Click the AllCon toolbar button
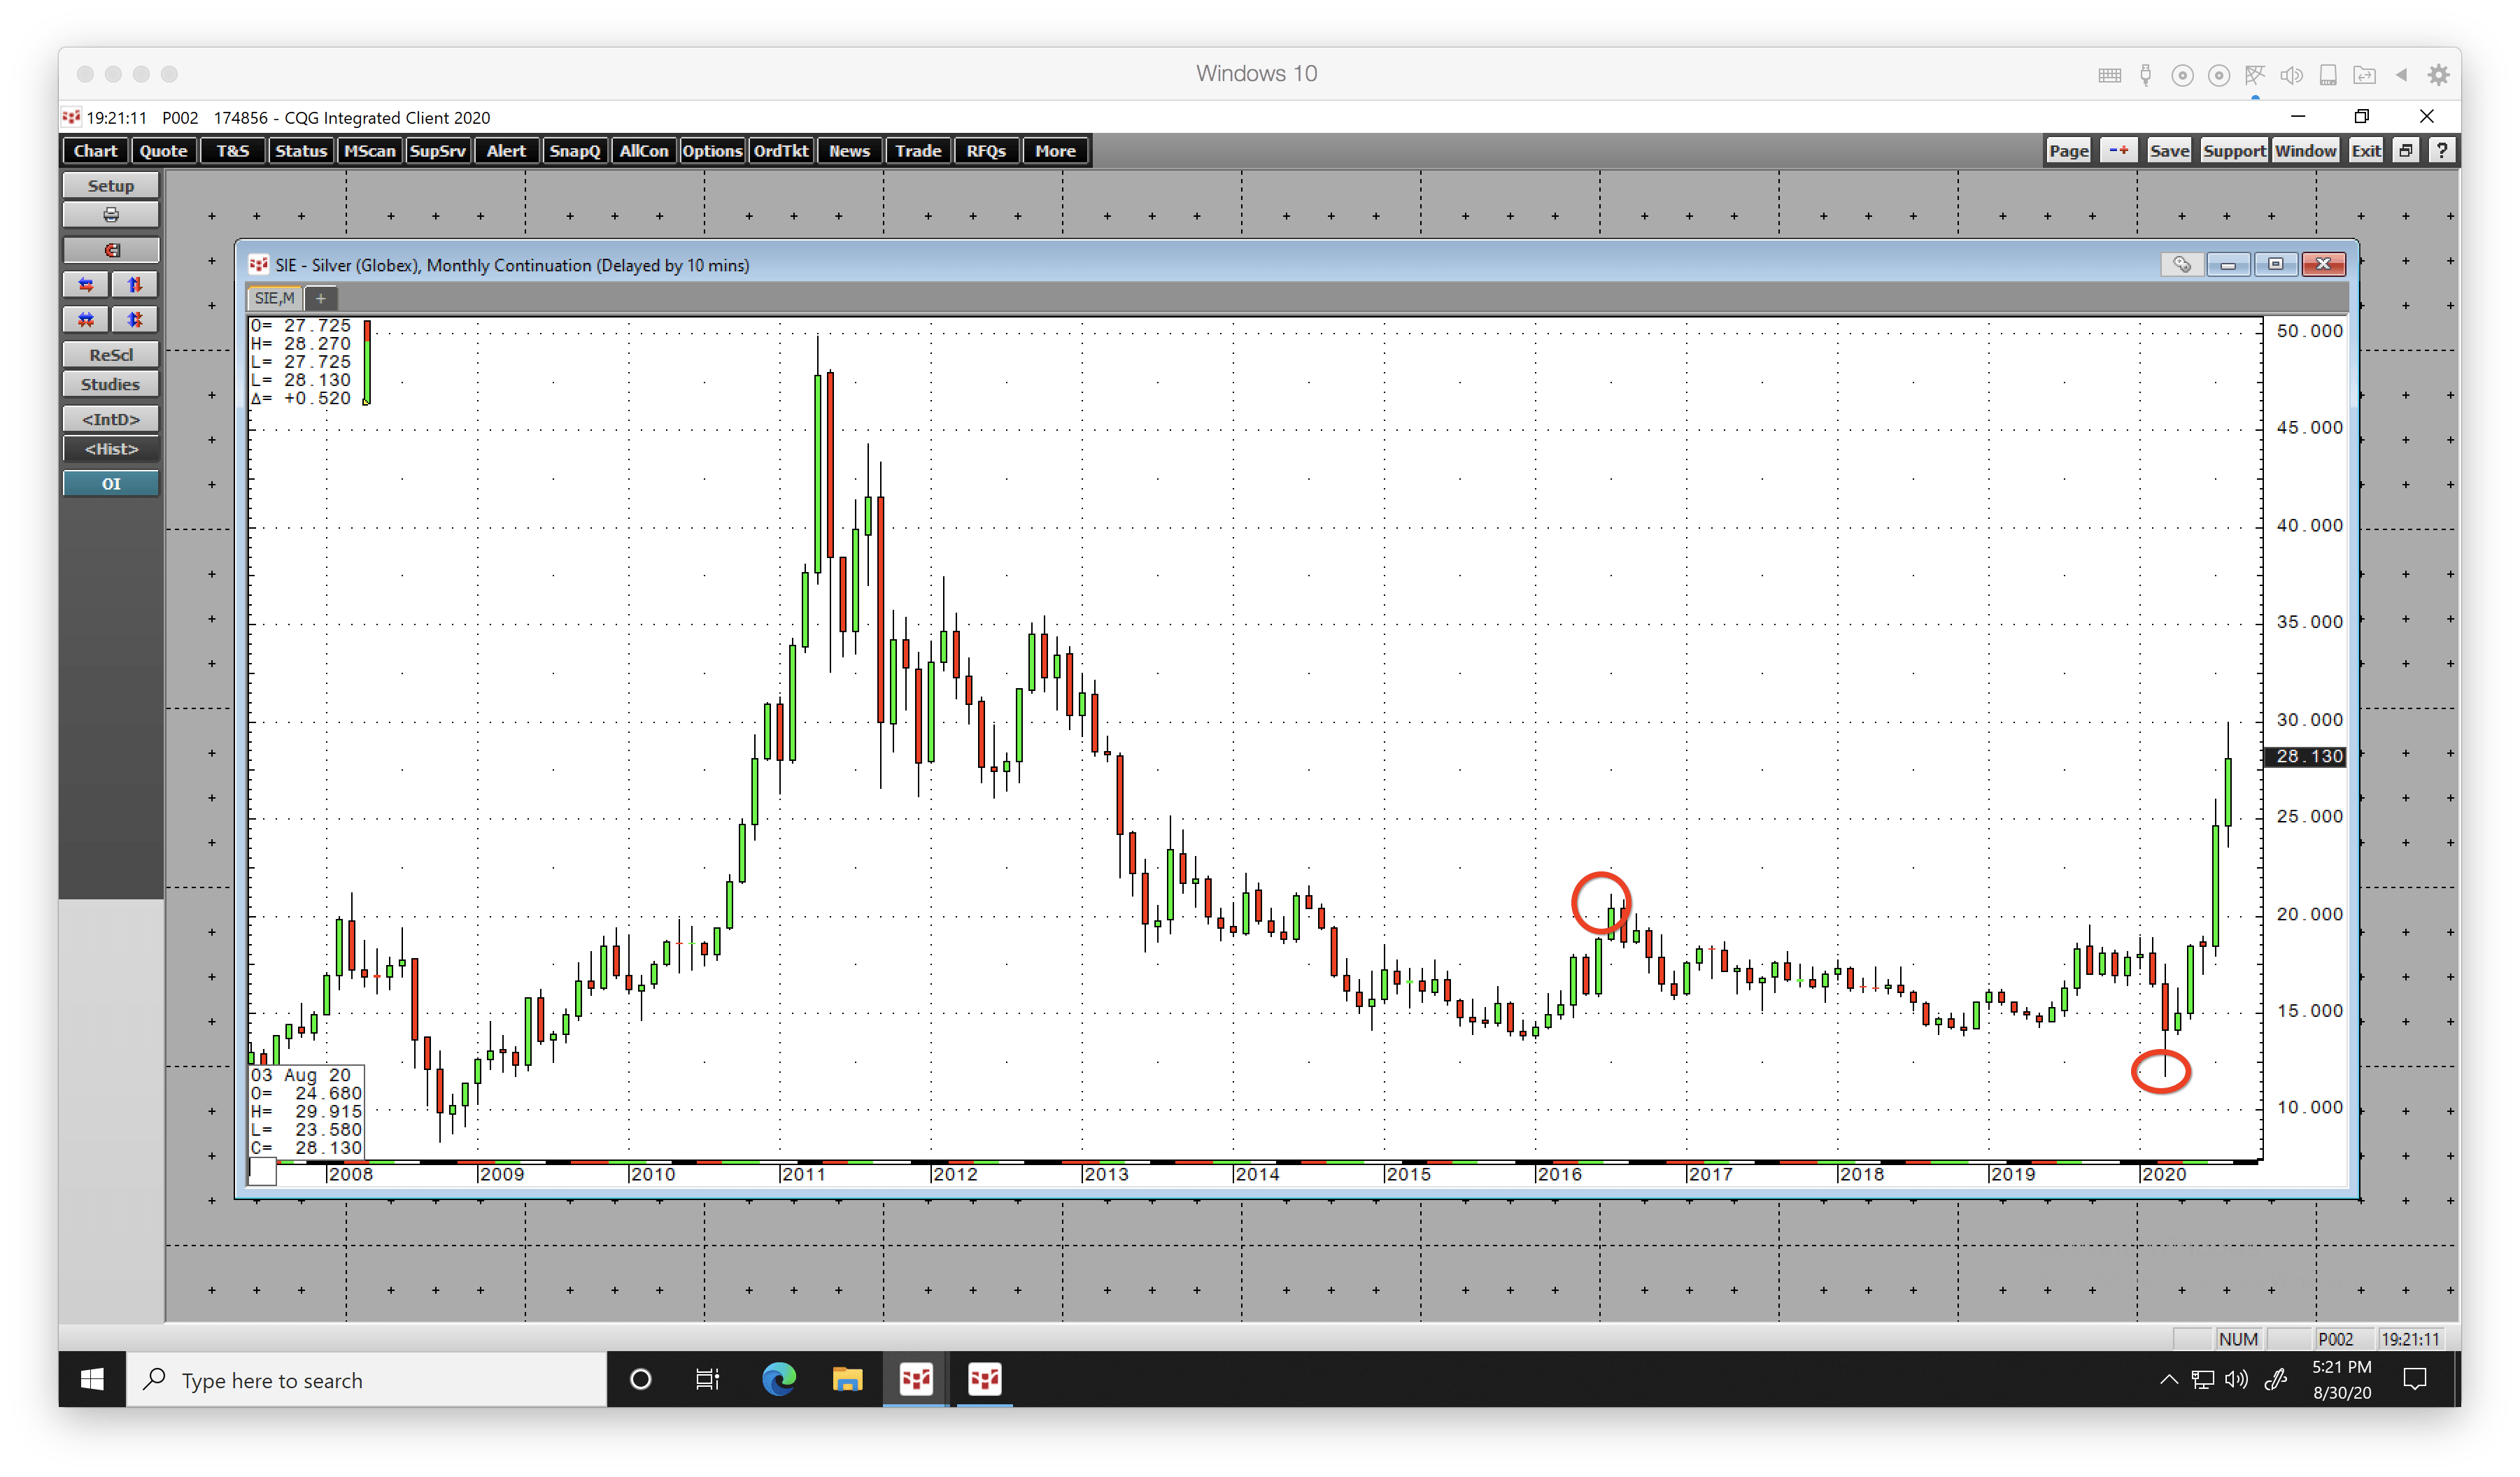2520x1477 pixels. click(x=643, y=151)
